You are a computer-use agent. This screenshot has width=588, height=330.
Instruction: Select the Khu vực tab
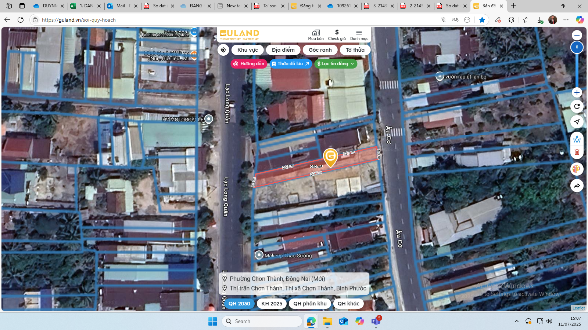(x=248, y=50)
